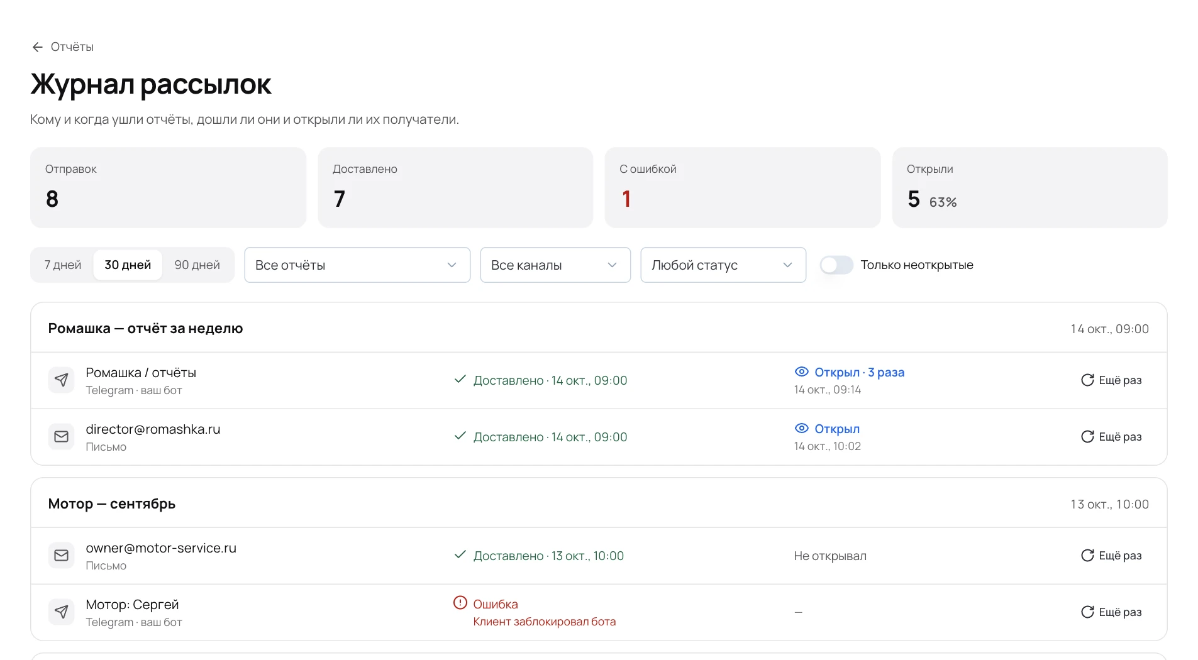Click delivered checkmark in Ромашка / отчёты row
The width and height of the screenshot is (1198, 660).
(460, 380)
